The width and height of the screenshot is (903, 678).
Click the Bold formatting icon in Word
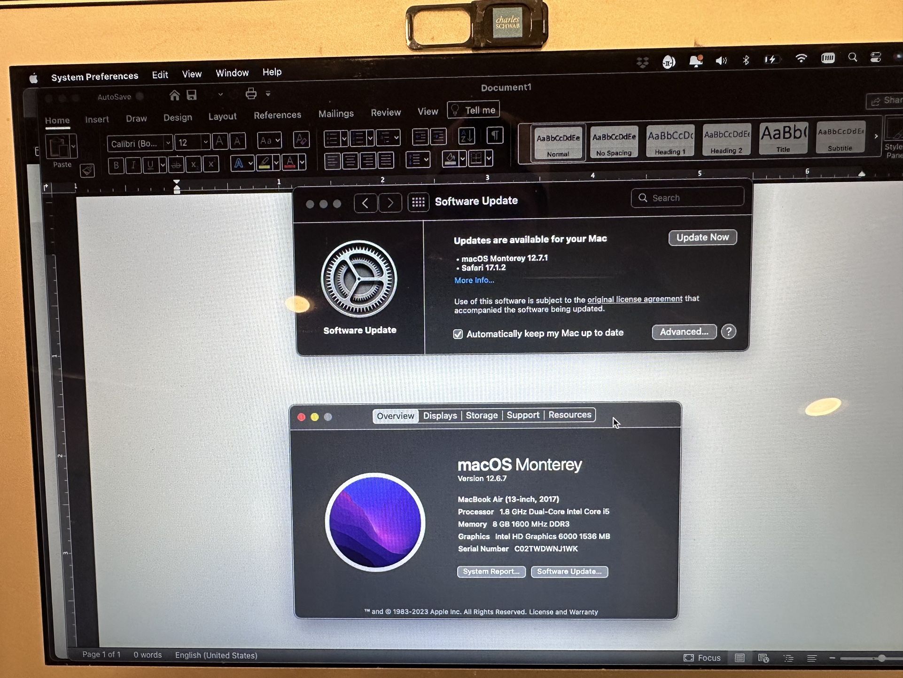(116, 166)
